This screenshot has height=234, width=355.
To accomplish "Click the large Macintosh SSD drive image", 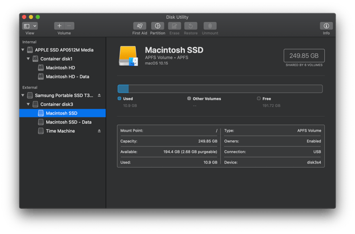I will click(128, 56).
